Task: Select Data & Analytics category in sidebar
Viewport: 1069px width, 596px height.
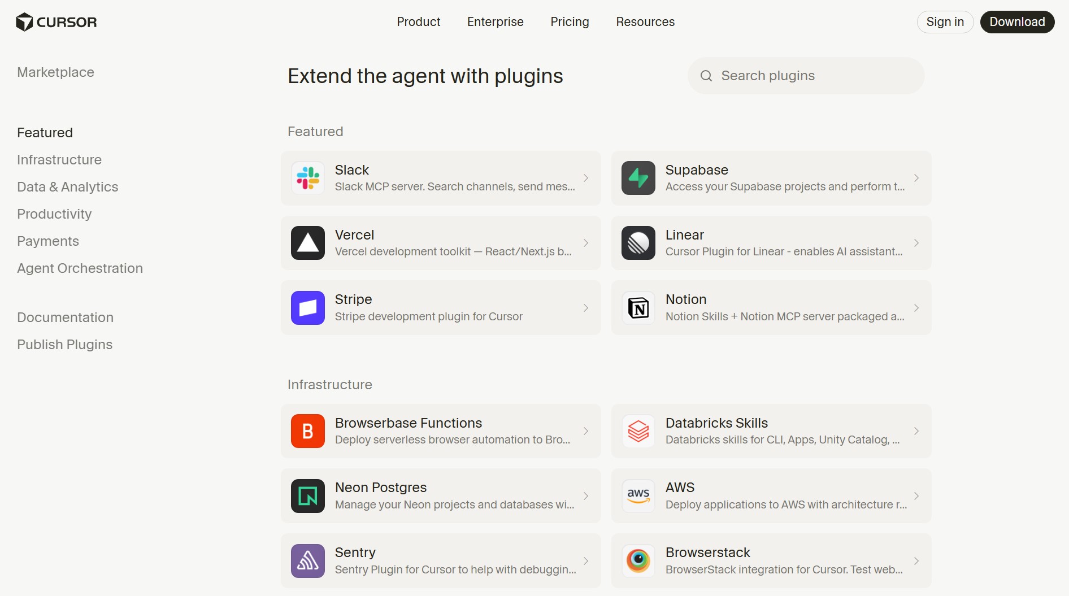Action: pos(67,187)
